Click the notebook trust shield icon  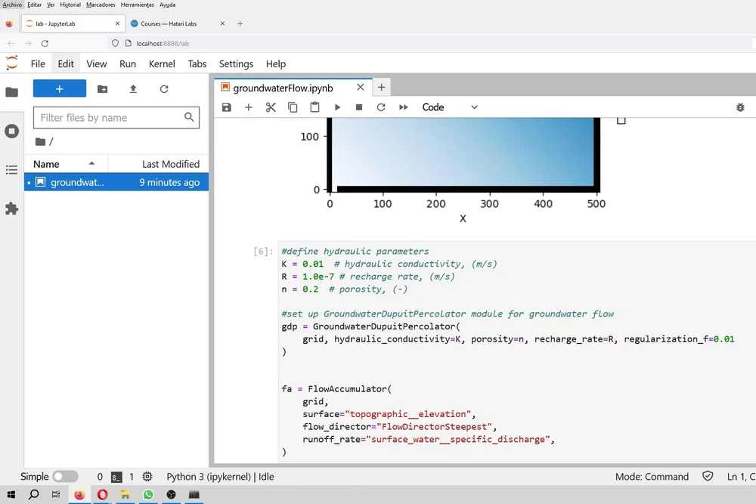coord(708,476)
